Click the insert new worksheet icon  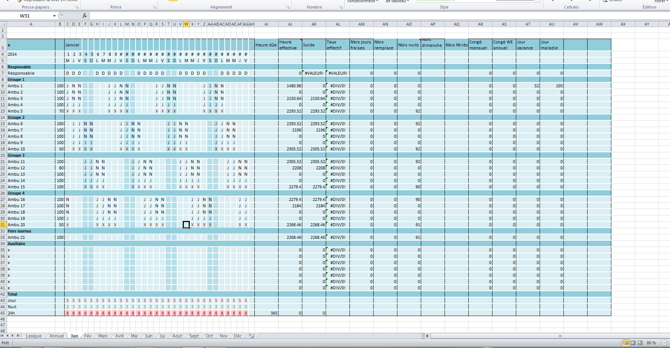(251, 336)
